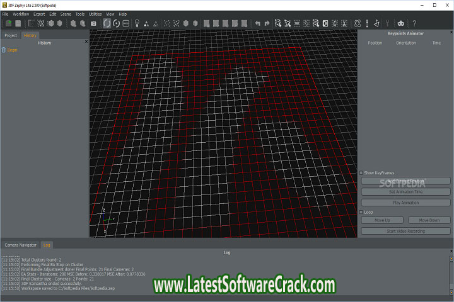Click the rectangular selection tool icon
This screenshot has height=302, width=454.
297,23
